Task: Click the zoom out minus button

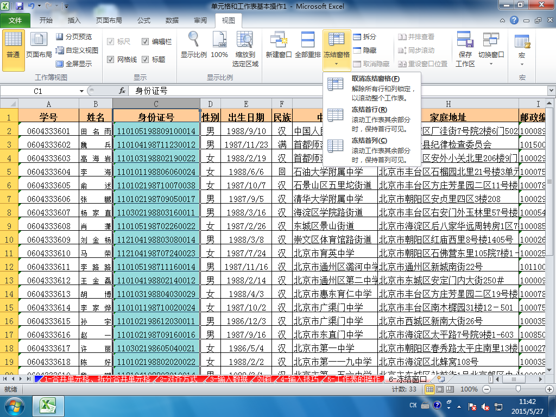Action: pyautogui.click(x=487, y=389)
